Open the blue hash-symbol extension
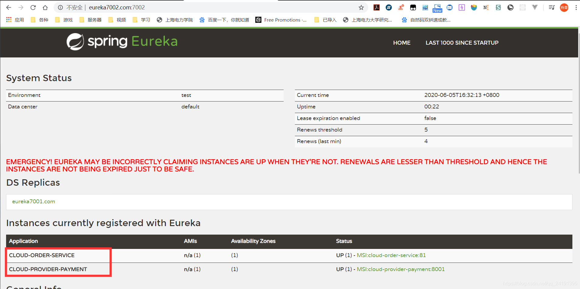580x289 pixels. point(389,8)
